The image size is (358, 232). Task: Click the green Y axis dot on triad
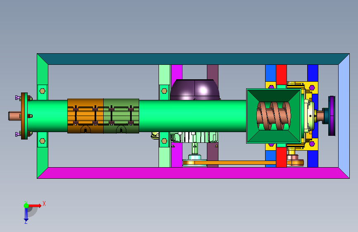point(26,206)
